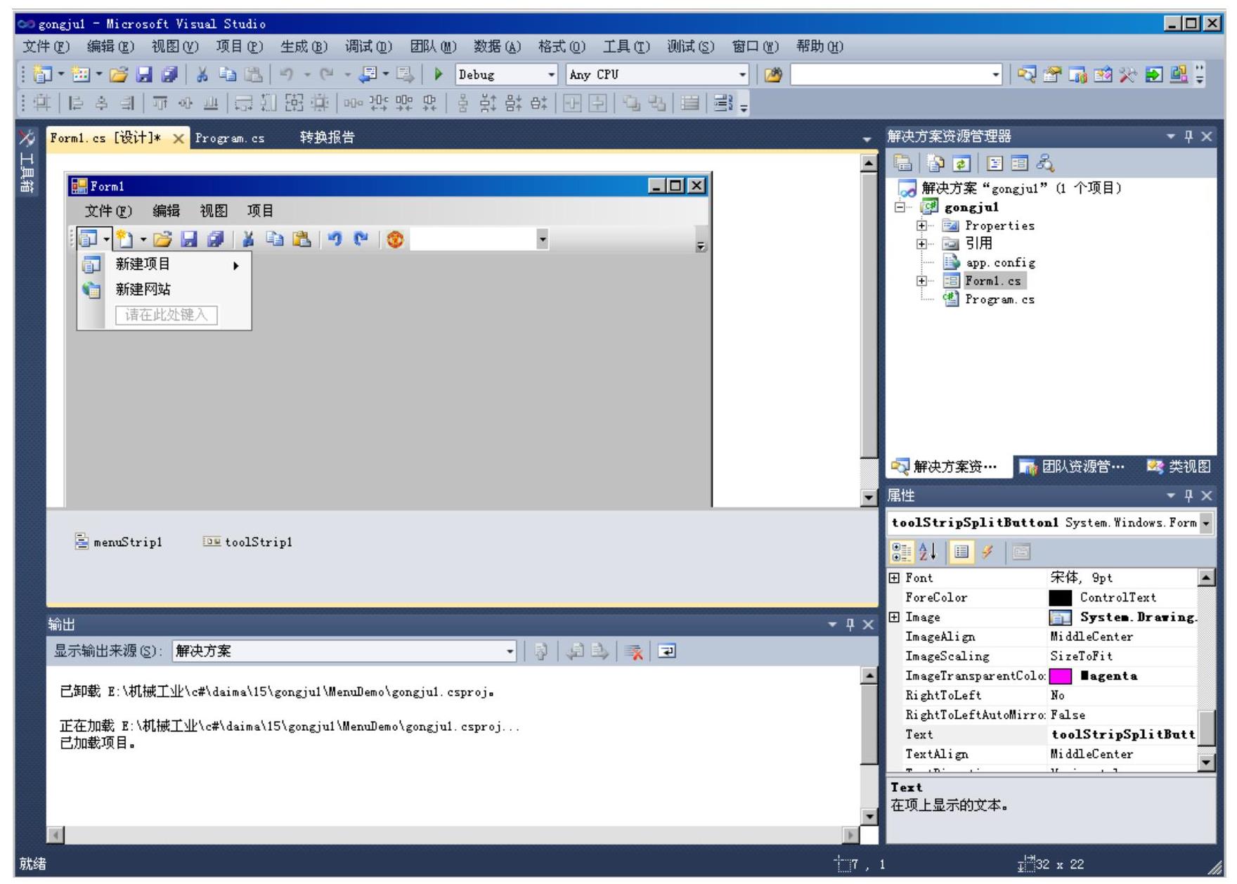Open the Toolbox via hammer-wrench toolbar icon

click(x=1127, y=74)
